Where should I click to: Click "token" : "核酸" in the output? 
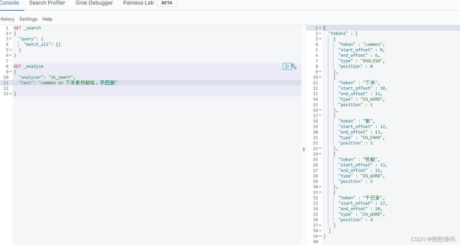359,160
